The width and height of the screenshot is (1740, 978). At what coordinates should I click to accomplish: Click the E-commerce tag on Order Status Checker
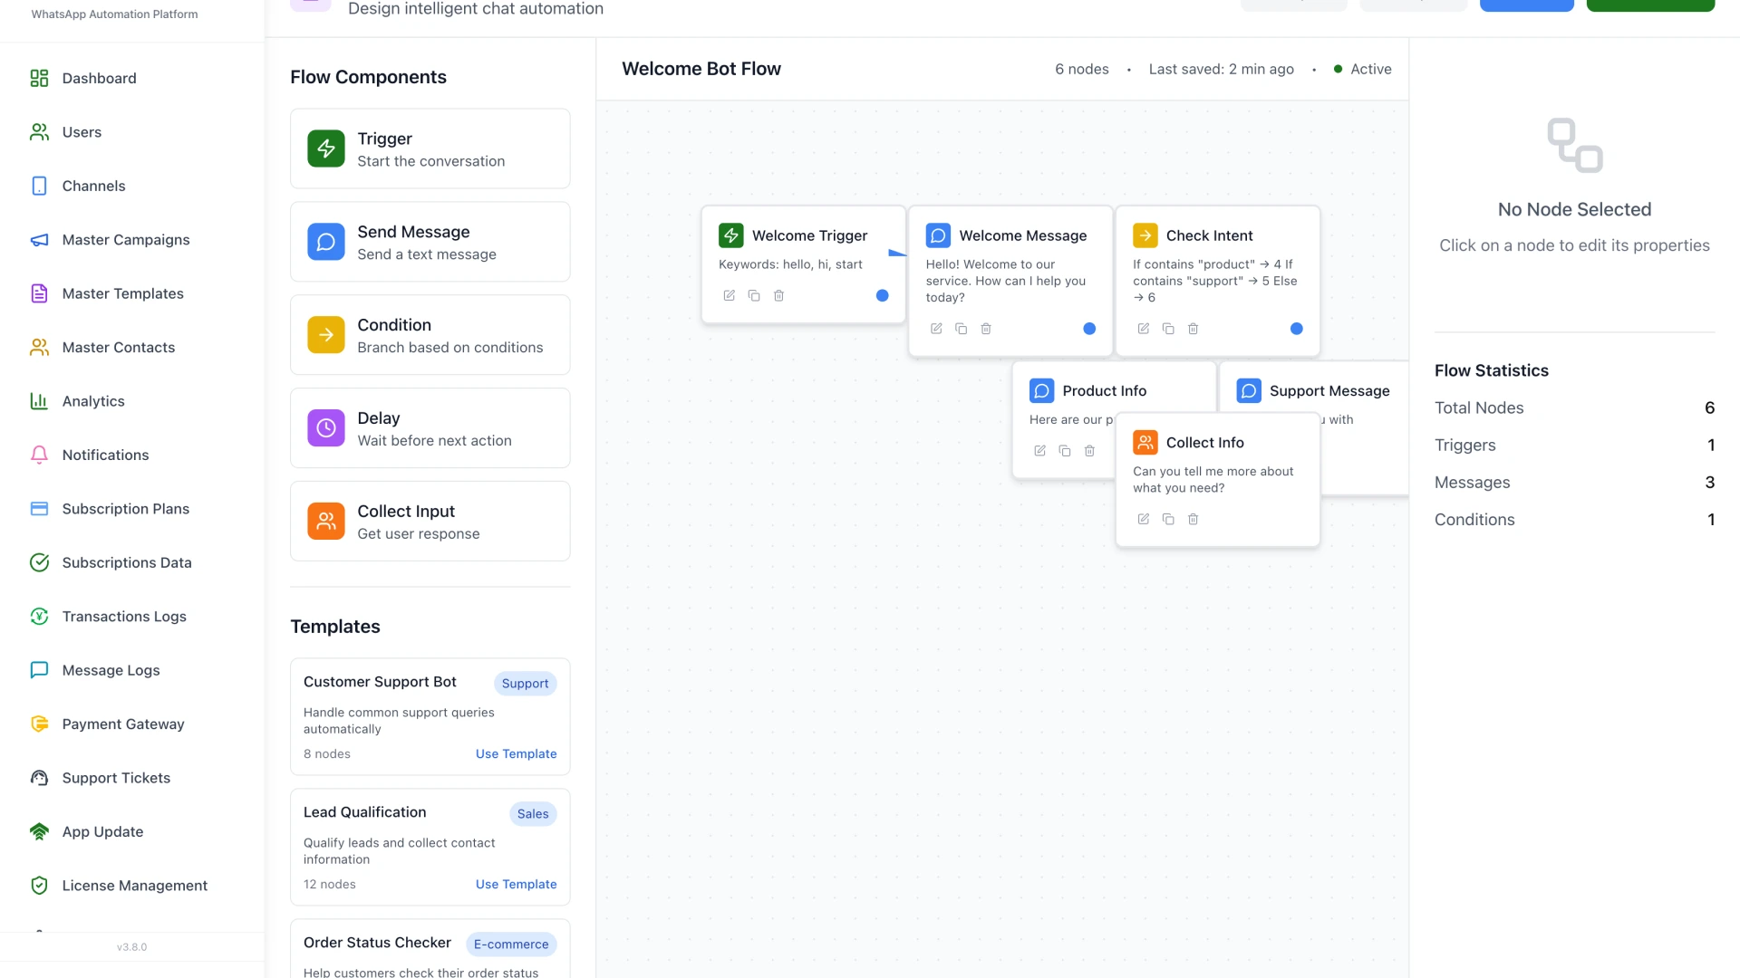(511, 944)
